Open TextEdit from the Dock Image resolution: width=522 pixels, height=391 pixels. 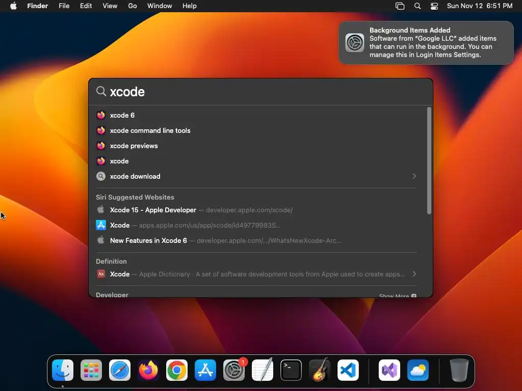click(x=263, y=370)
